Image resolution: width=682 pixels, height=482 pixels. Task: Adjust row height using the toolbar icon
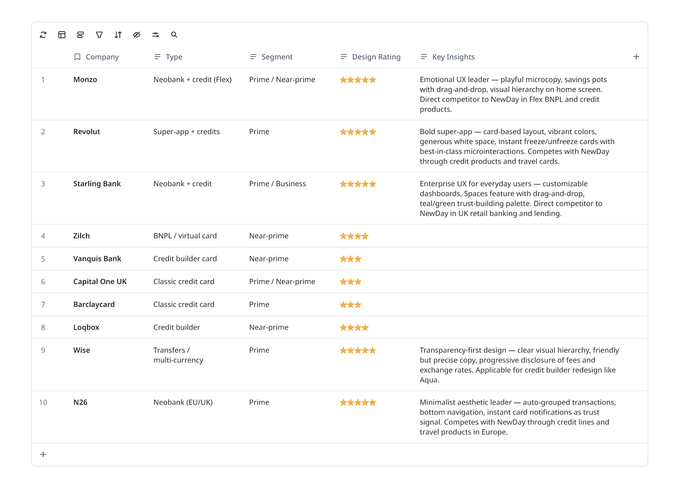(x=81, y=34)
